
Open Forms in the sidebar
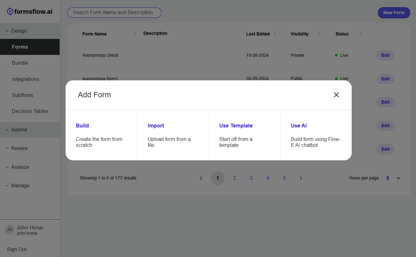click(x=30, y=47)
